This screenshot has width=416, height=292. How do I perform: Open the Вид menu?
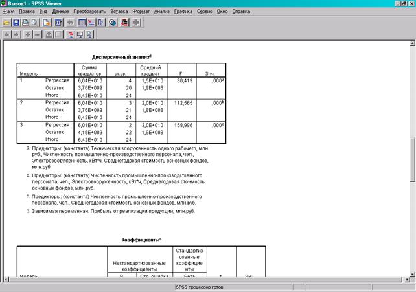[43, 12]
